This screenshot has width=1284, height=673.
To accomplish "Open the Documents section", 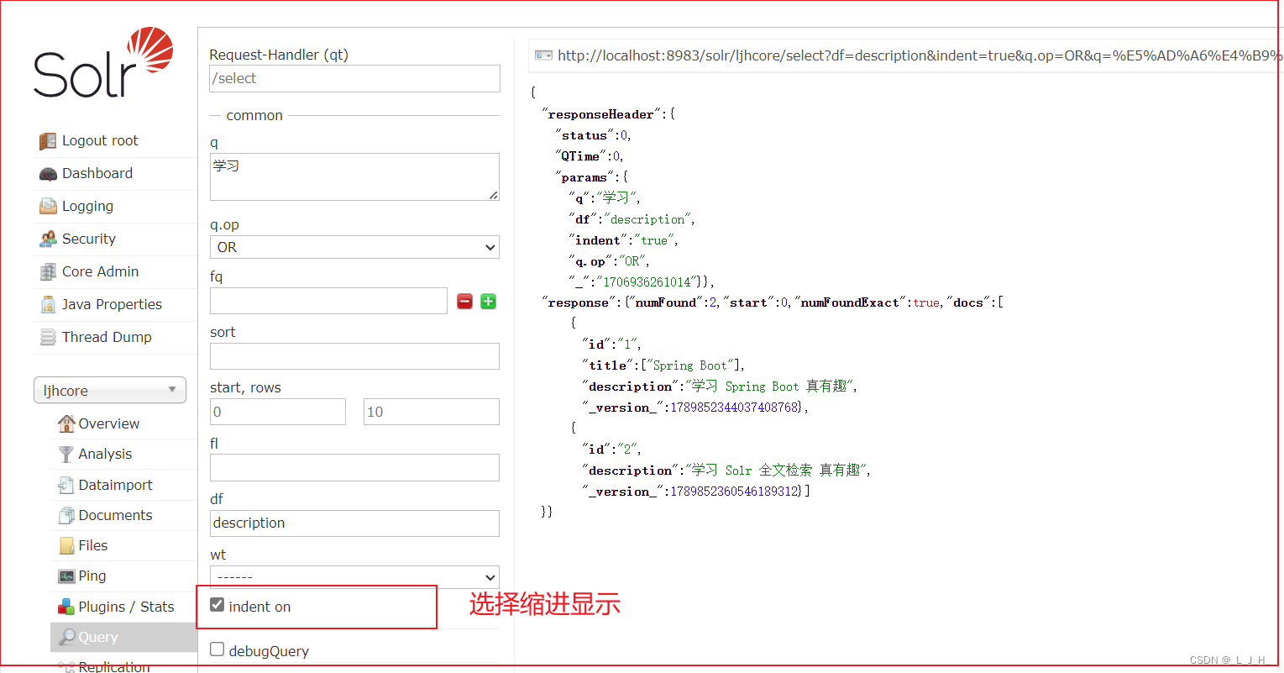I will (x=115, y=516).
